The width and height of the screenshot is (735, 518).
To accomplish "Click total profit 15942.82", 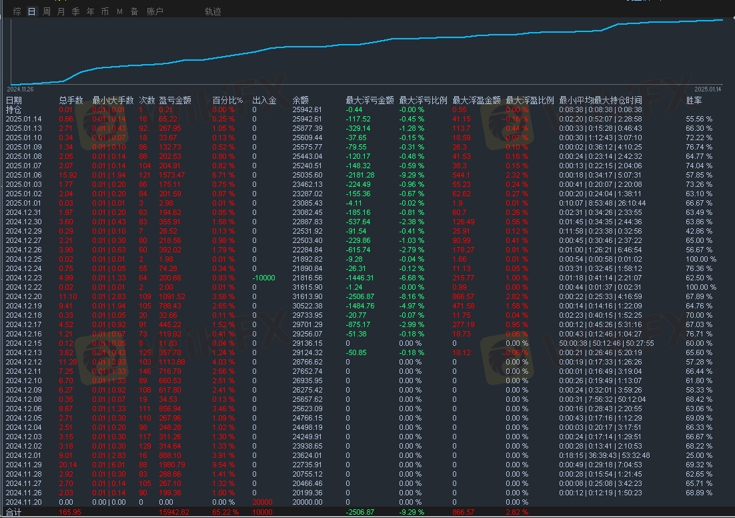I will tap(174, 512).
